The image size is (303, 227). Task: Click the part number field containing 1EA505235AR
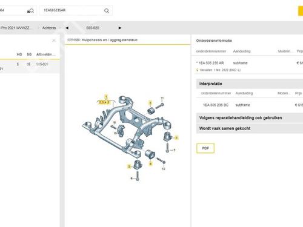tap(76, 10)
